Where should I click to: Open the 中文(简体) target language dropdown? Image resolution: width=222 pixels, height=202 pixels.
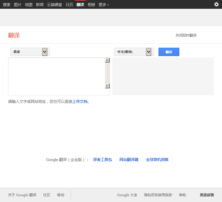coord(134,52)
